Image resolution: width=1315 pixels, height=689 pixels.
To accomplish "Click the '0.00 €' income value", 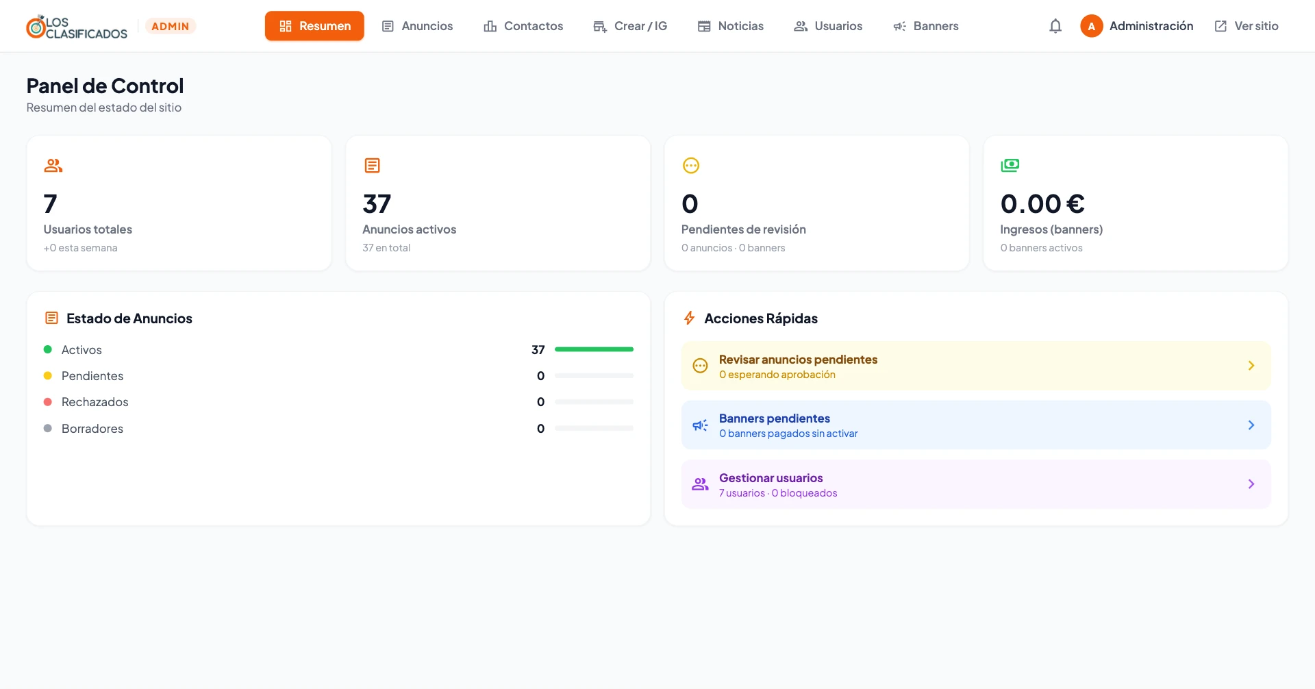I will click(1042, 203).
